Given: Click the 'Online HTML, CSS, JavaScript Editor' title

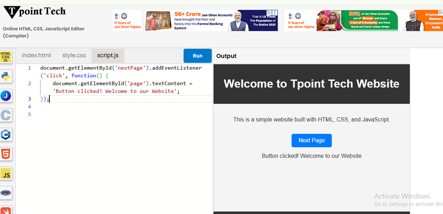Looking at the screenshot, I should [43, 29].
